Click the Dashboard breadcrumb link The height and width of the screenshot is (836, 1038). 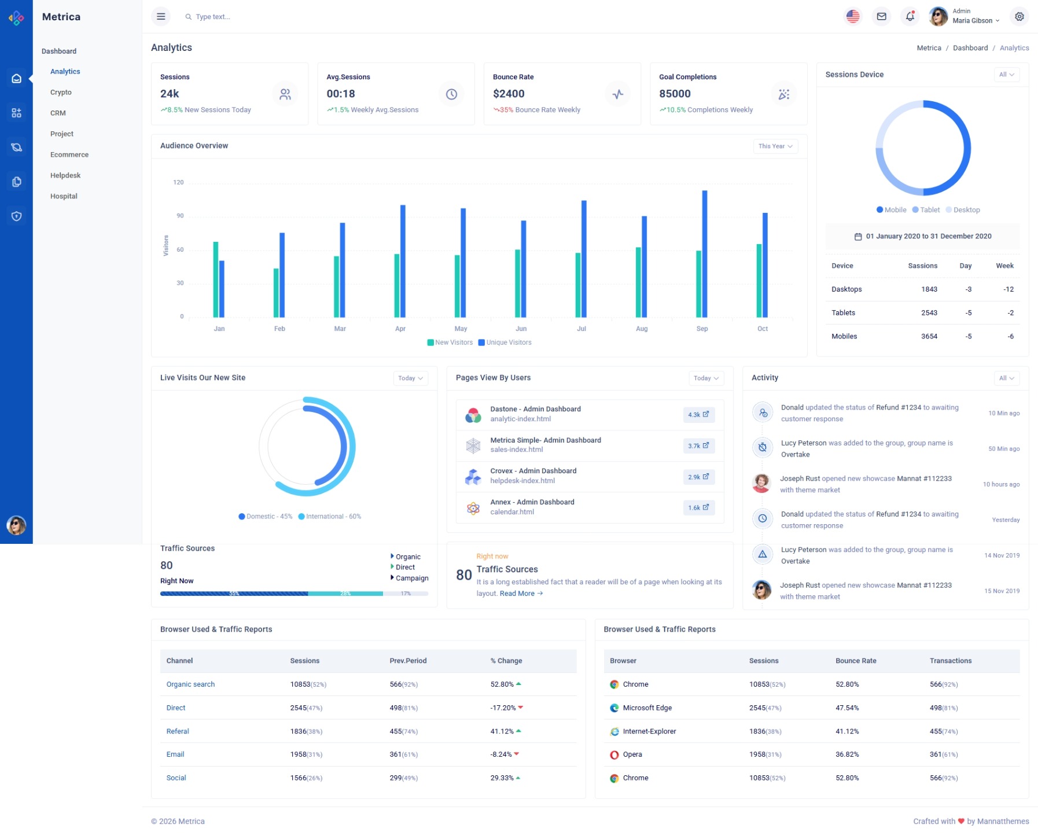click(970, 48)
